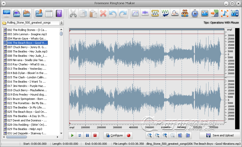Image resolution: width=242 pixels, height=147 pixels.
Task: Select 009 Nirvana - Smells Like Teen track
Action: point(26,60)
